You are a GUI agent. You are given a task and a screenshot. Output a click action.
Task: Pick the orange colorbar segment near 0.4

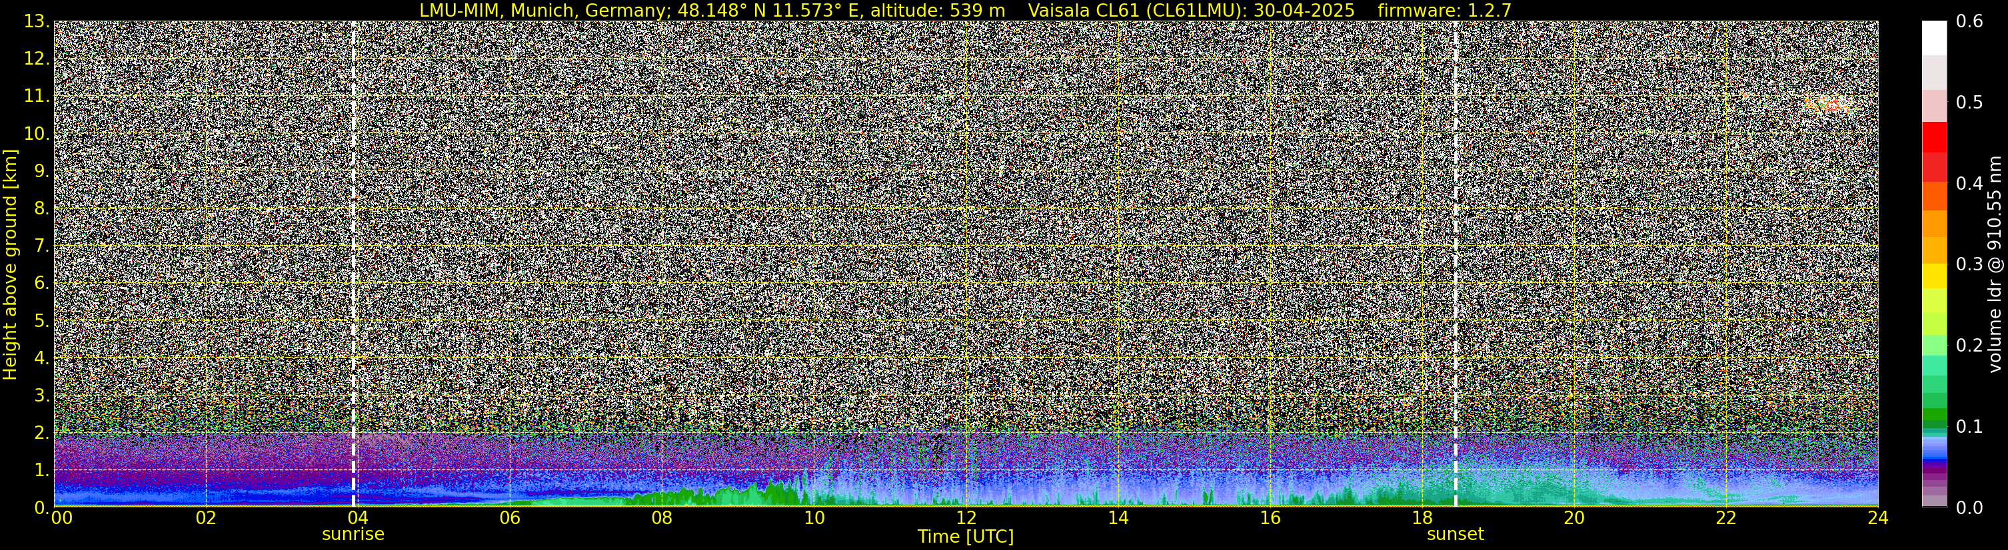[x=1934, y=196]
